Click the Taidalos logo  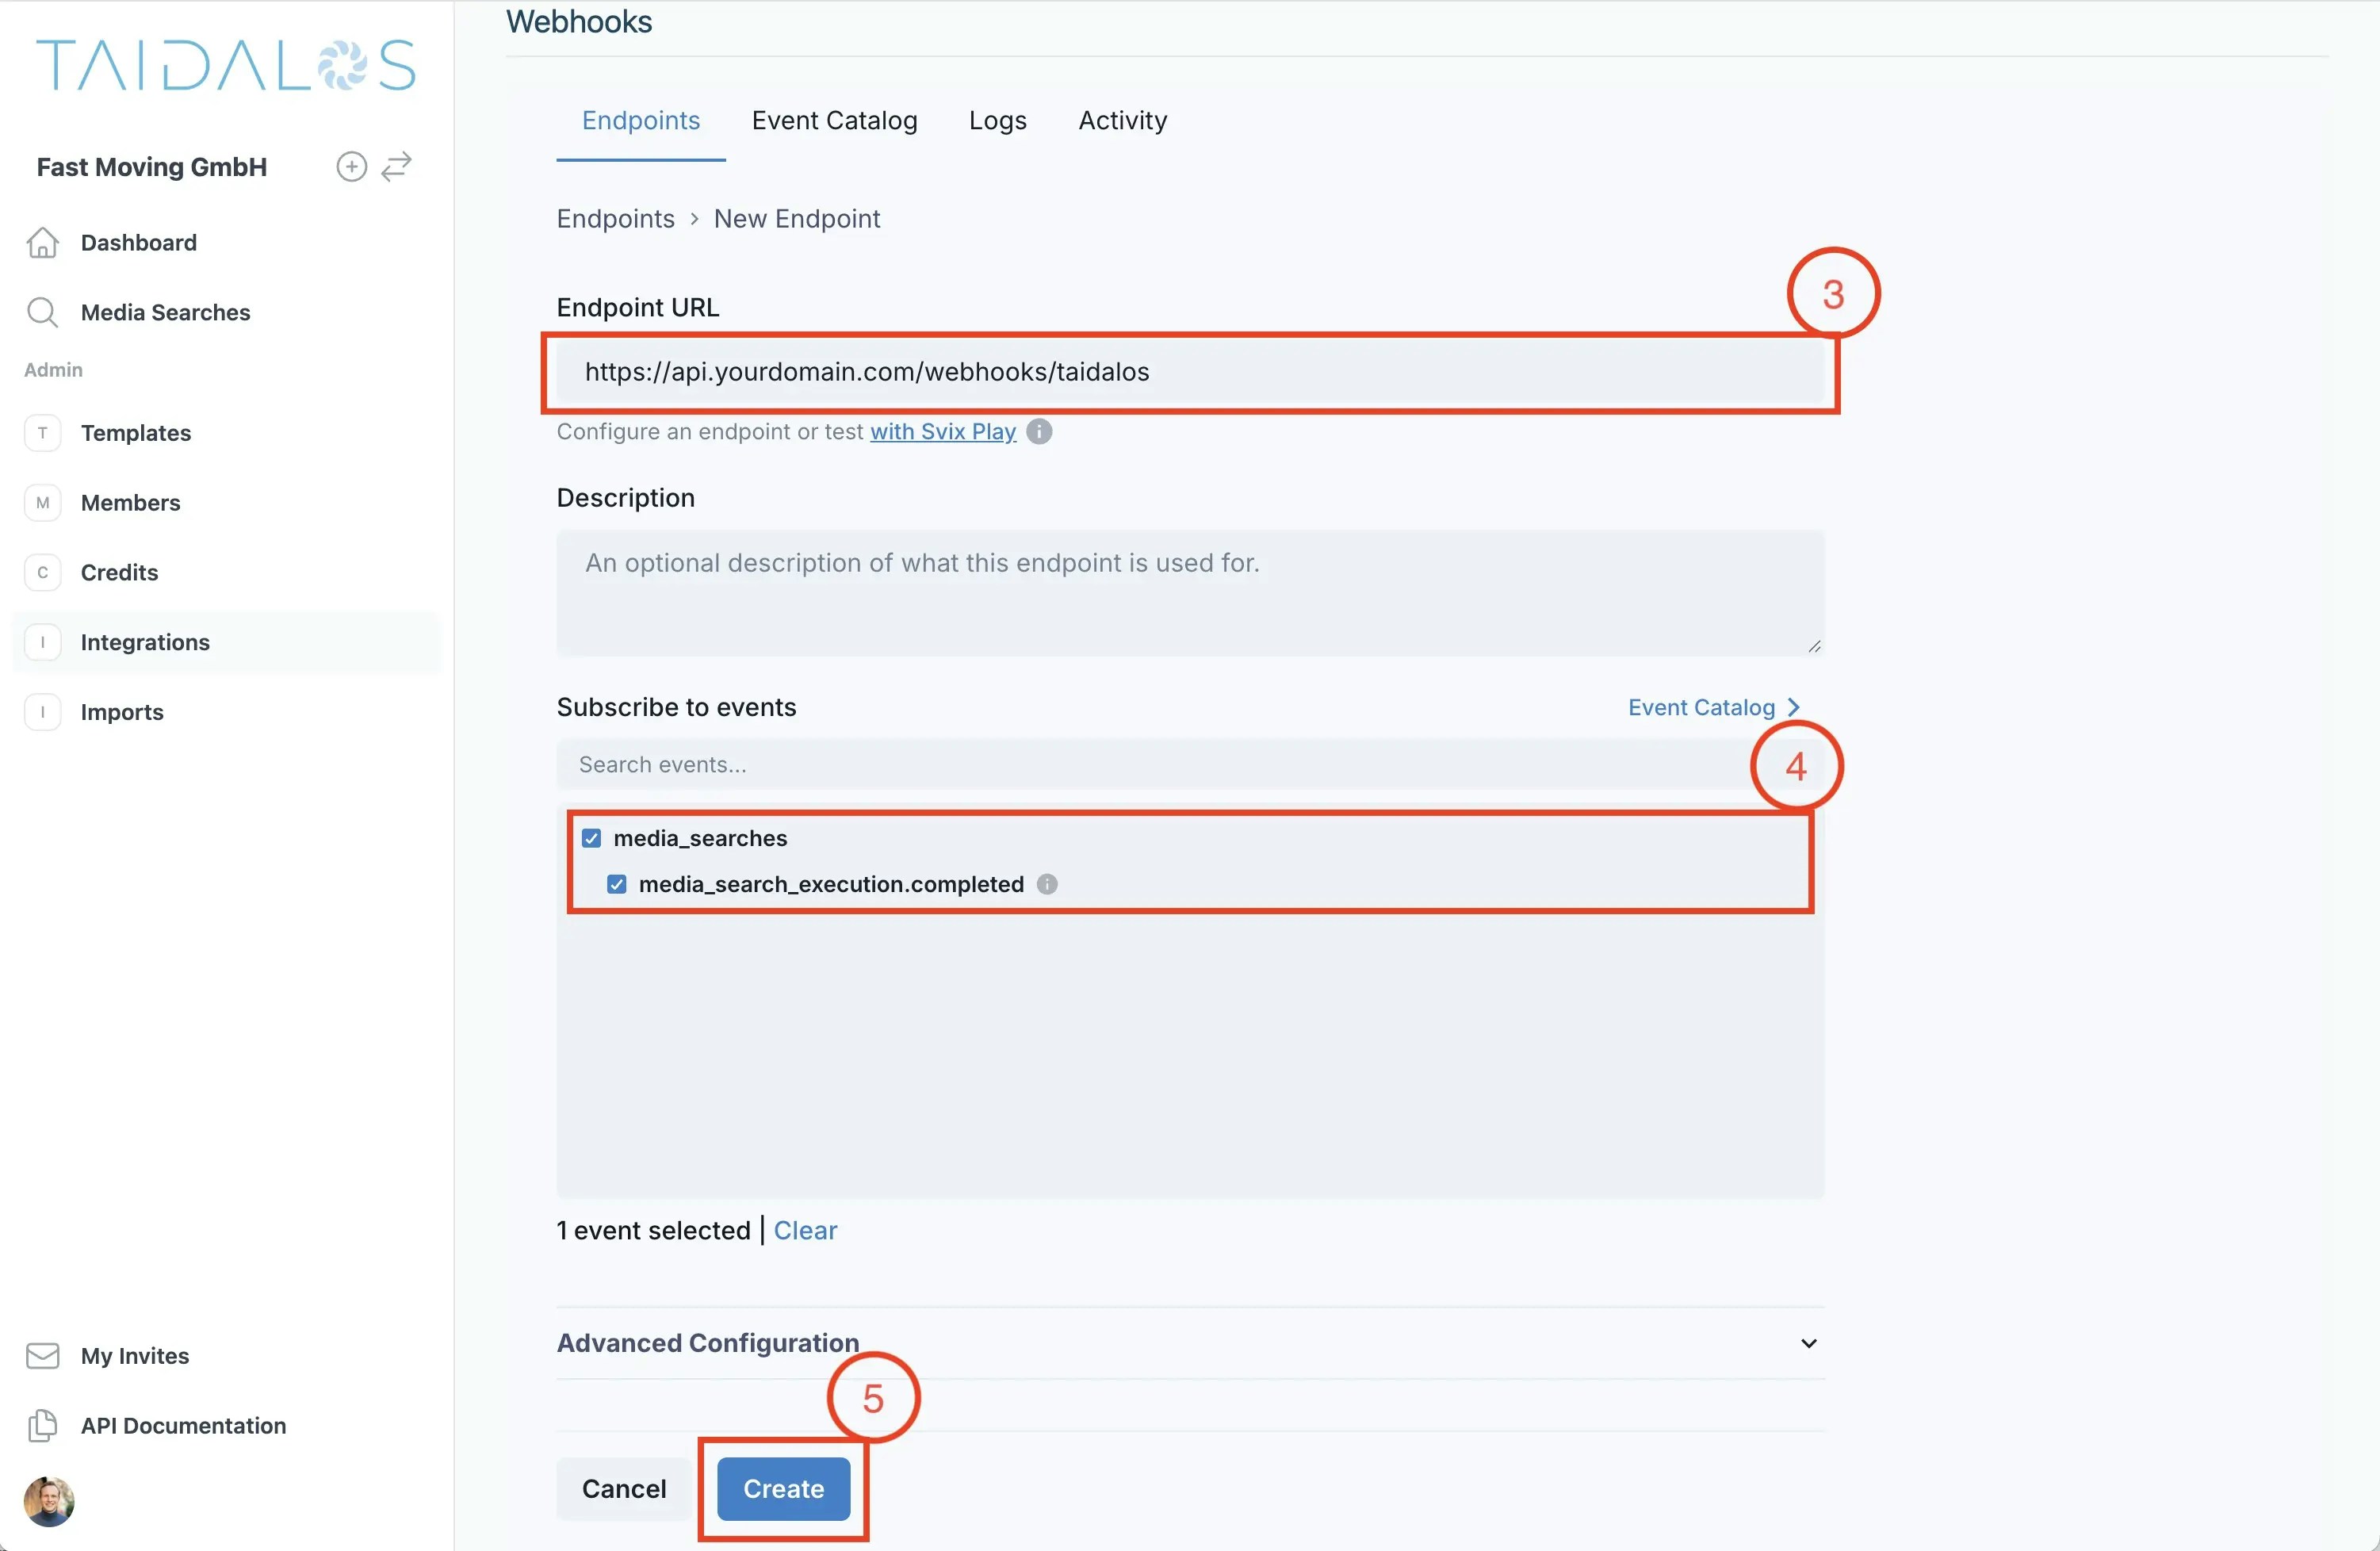point(224,63)
